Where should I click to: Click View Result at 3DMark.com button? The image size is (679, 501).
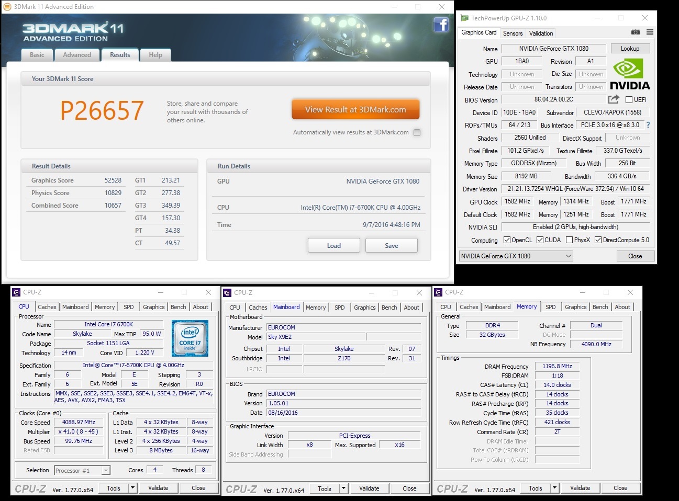pyautogui.click(x=355, y=110)
